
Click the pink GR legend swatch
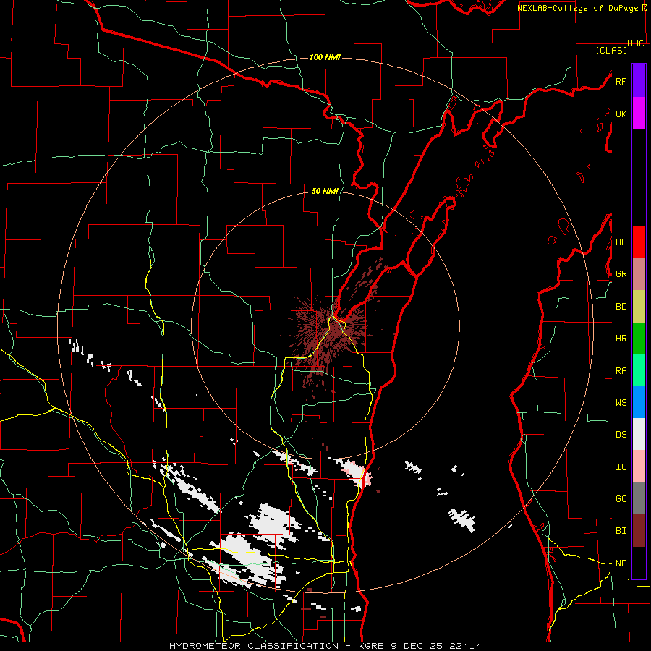pyautogui.click(x=639, y=274)
